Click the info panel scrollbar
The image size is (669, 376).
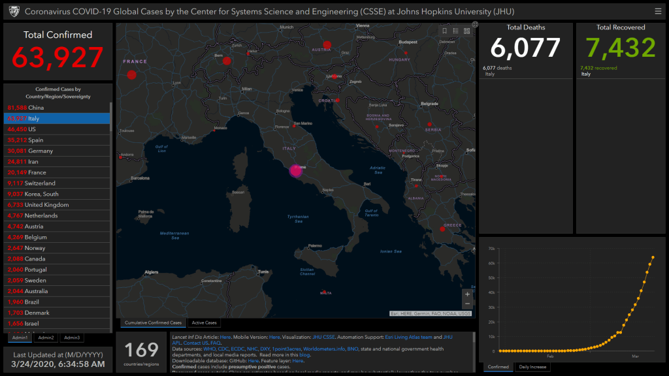point(474,337)
